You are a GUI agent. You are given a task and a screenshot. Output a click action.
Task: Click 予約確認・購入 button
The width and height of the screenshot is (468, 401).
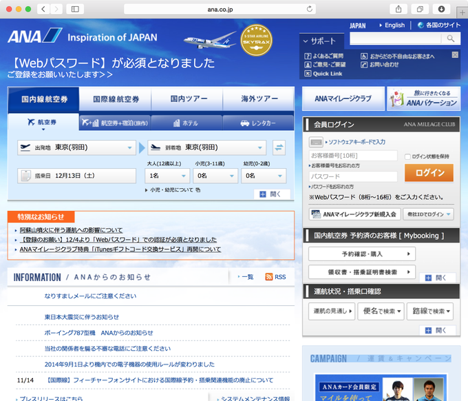click(362, 254)
